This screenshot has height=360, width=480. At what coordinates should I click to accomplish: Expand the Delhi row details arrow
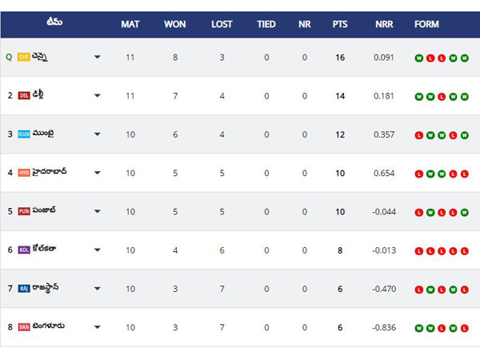[x=98, y=96]
